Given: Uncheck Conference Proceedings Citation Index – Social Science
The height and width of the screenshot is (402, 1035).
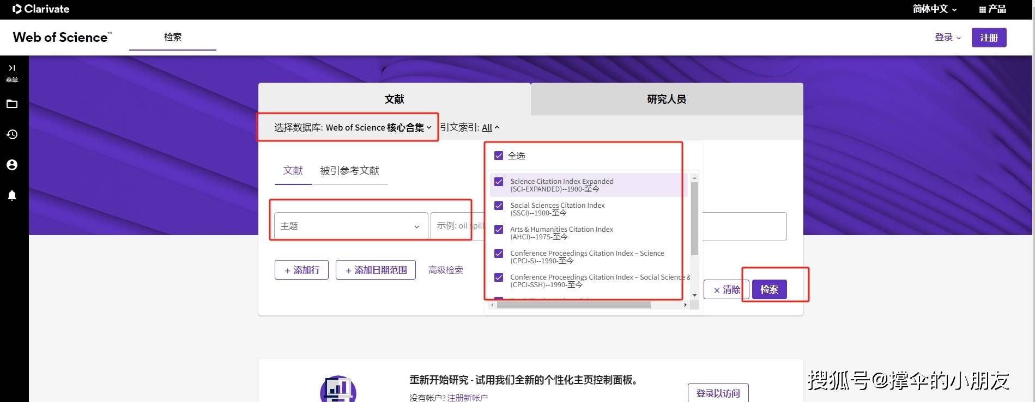Looking at the screenshot, I should [x=498, y=277].
